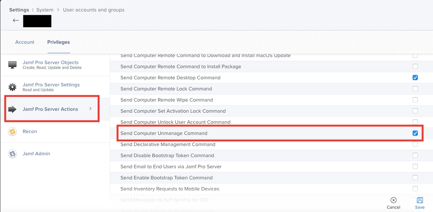
Task: Check Send Inventory Requests to Mobile Devices
Action: click(415, 189)
